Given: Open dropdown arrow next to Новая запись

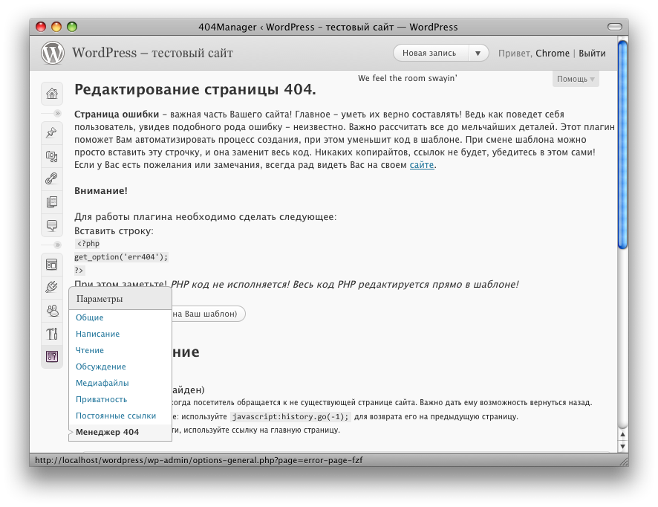Looking at the screenshot, I should pyautogui.click(x=478, y=54).
